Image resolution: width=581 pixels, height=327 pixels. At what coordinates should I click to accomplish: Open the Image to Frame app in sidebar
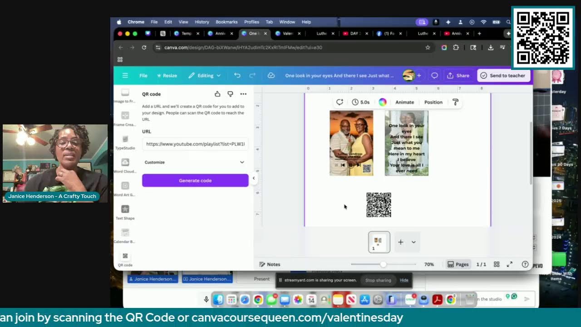tap(125, 95)
